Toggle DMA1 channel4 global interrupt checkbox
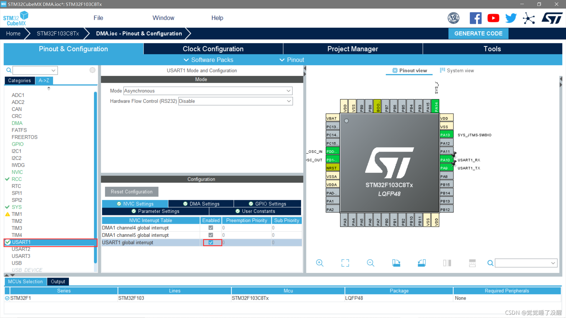This screenshot has height=318, width=566. (211, 228)
